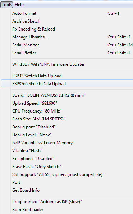This screenshot has width=133, height=214.
Task: Open Manage Libraries
Action: 67,37
